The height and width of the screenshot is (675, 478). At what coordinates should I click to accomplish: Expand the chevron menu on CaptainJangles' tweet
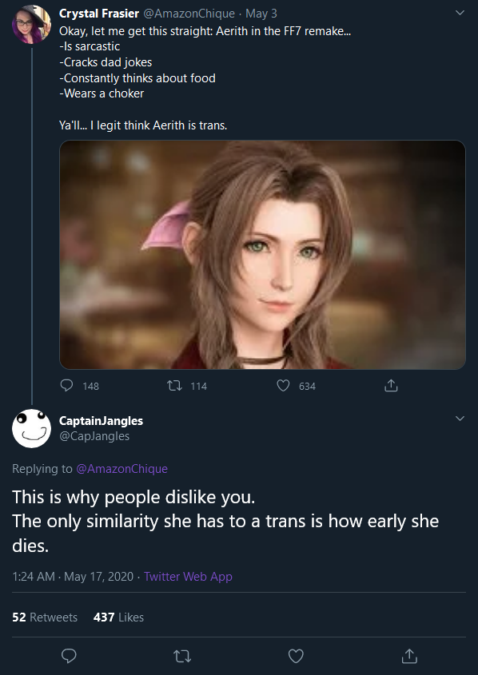[460, 419]
